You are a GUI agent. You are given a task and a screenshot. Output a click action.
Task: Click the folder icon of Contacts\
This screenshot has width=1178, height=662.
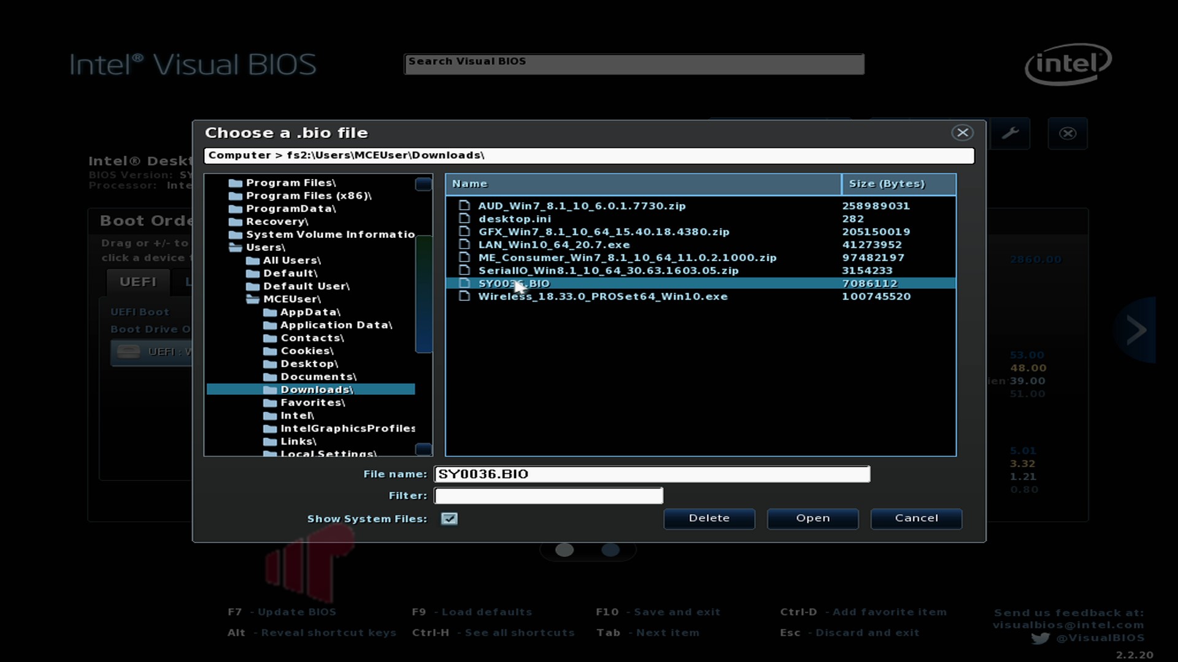(270, 338)
